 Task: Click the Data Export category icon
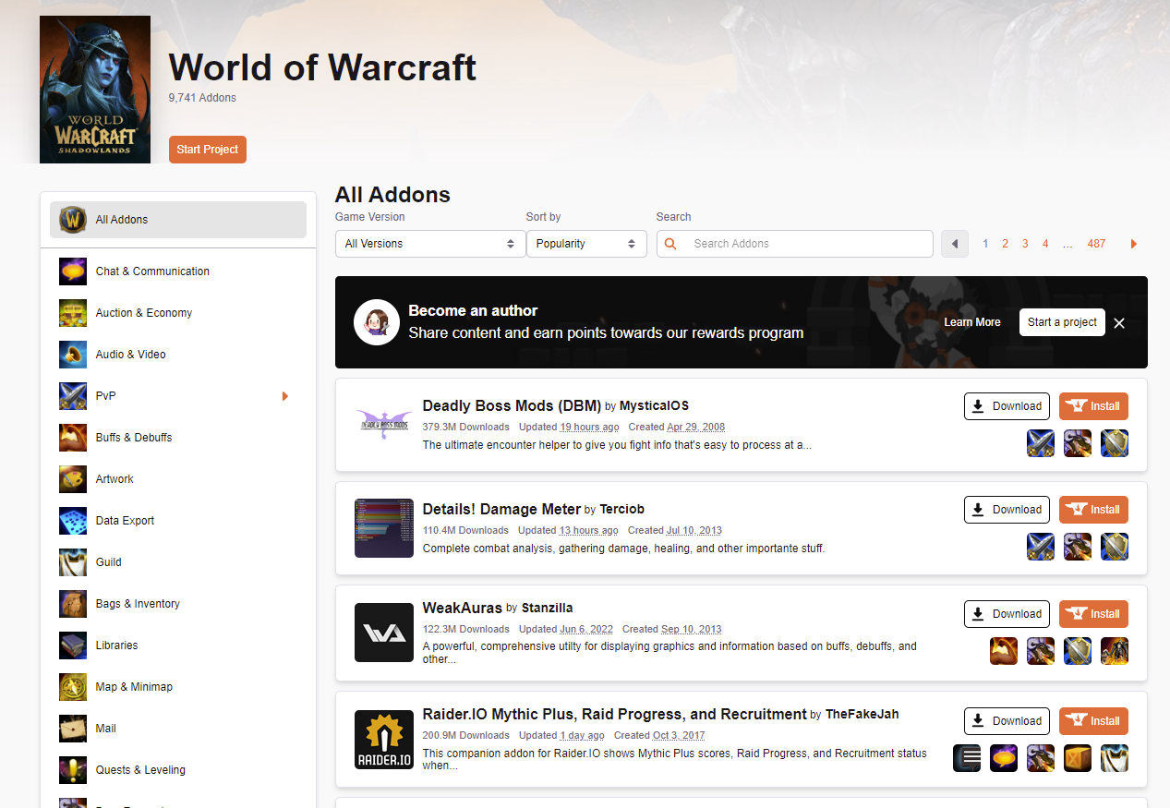click(73, 521)
